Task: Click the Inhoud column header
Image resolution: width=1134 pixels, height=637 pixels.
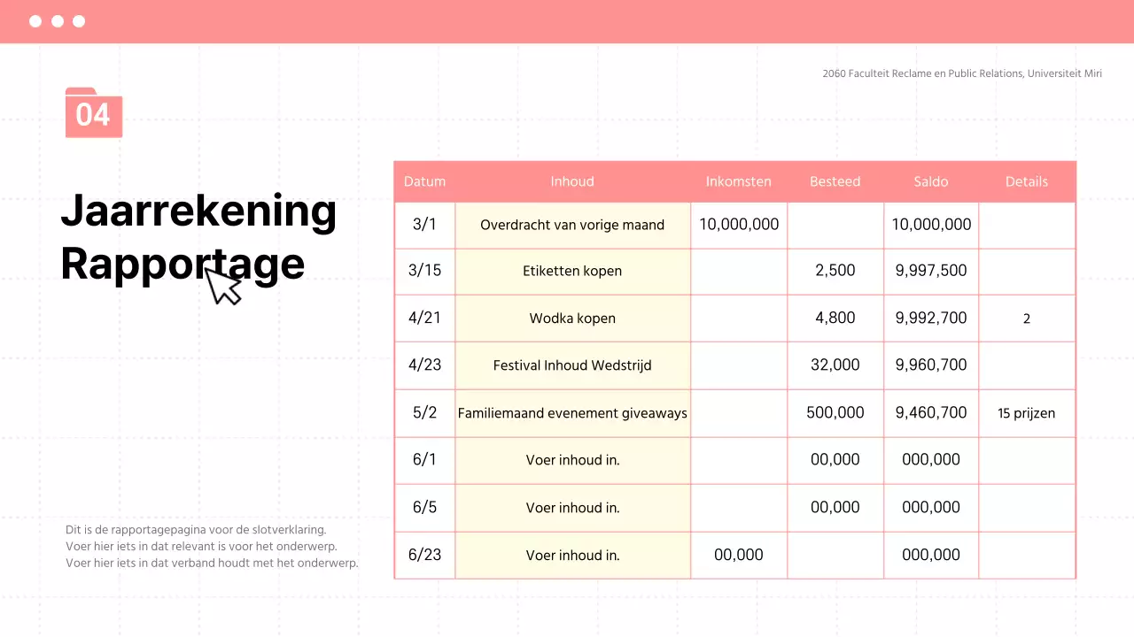Action: [x=572, y=181]
